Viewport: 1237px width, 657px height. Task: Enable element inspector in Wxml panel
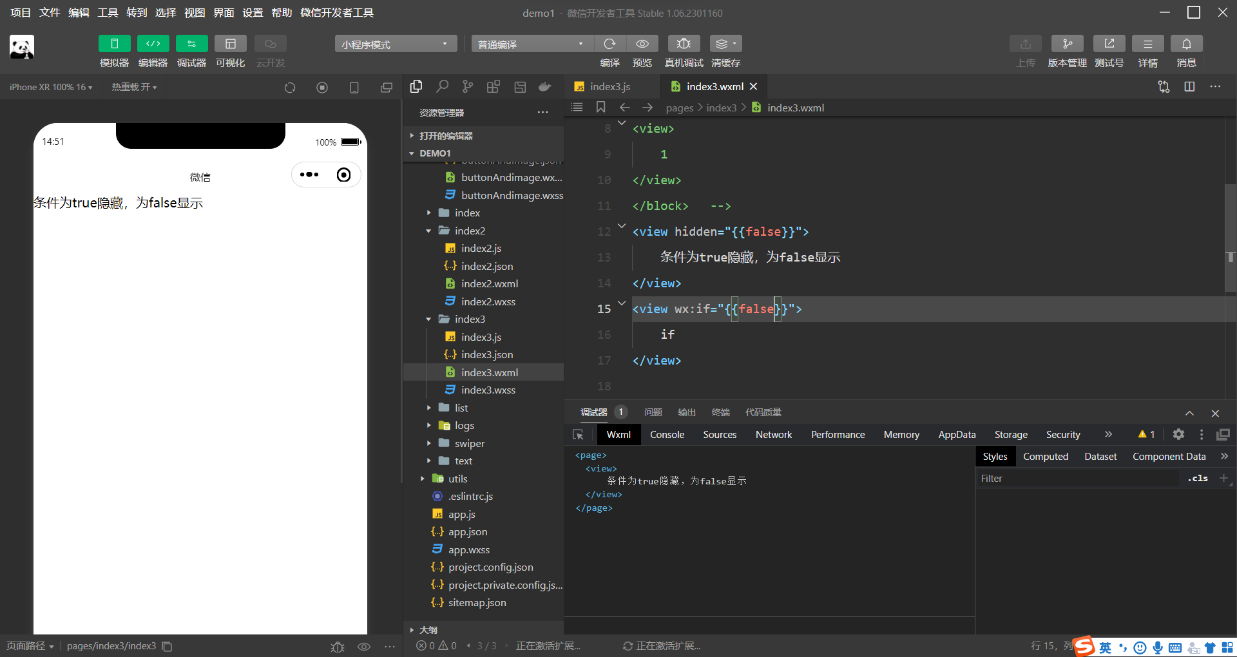pyautogui.click(x=578, y=434)
